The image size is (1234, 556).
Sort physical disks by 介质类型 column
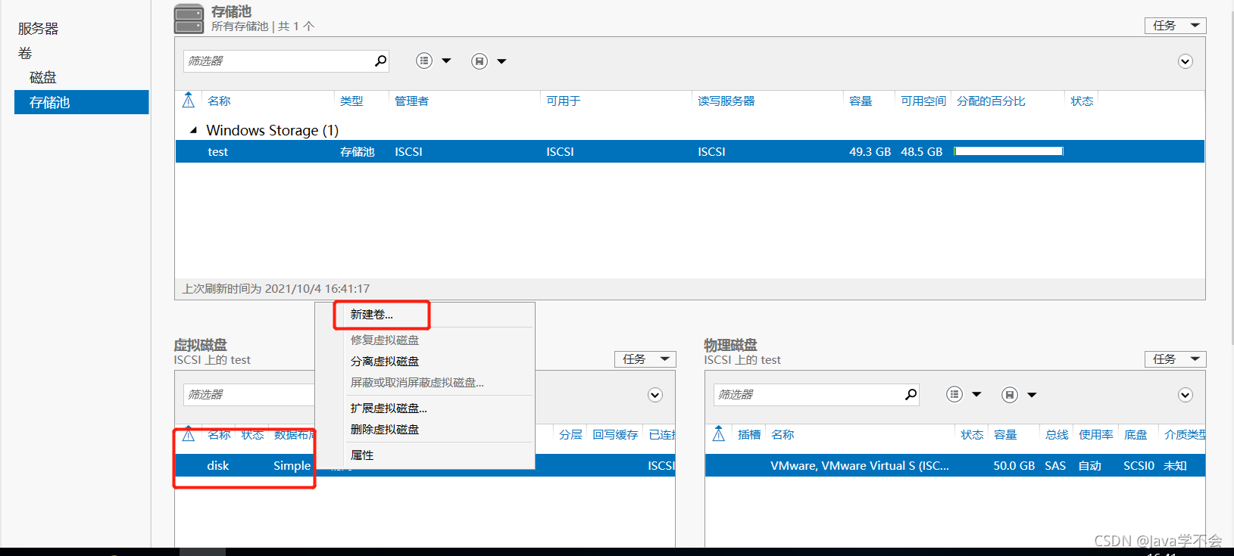point(1185,434)
